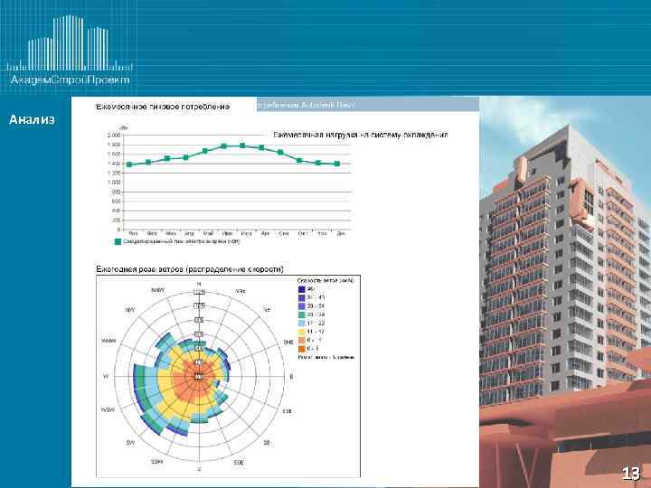Click the light blue 17-22 legend swatch
651x488 pixels.
302,324
